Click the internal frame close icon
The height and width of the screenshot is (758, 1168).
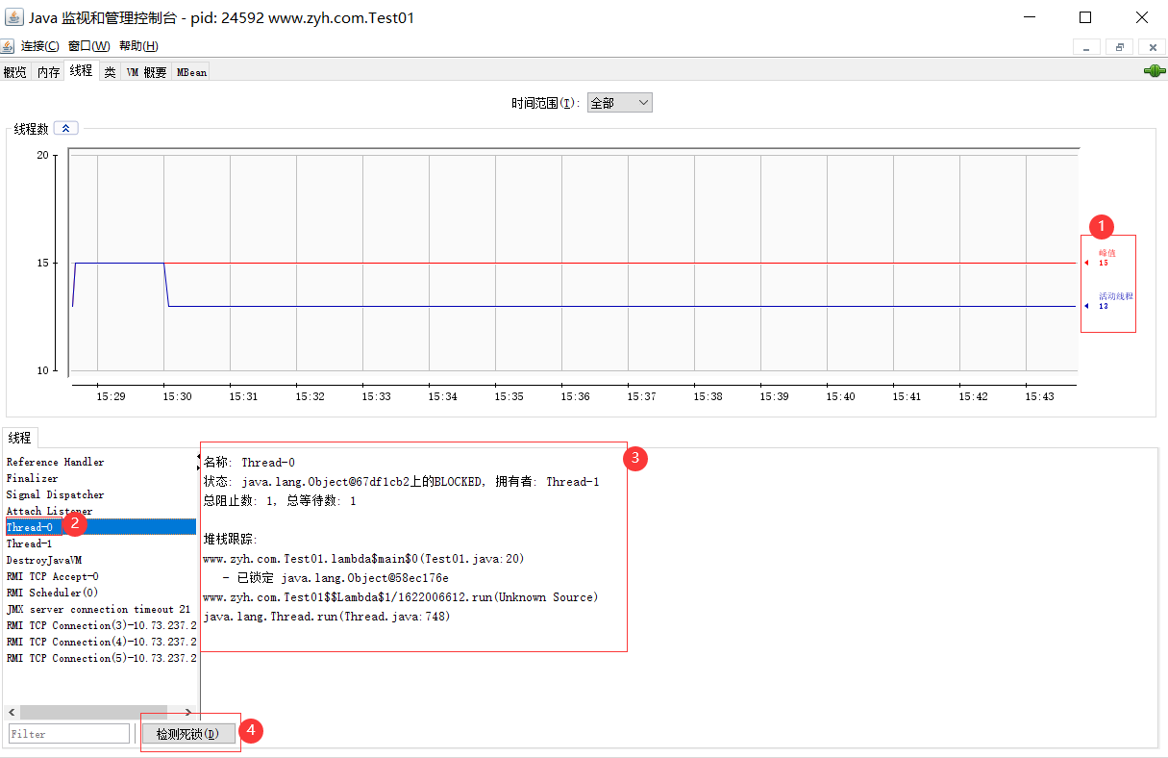click(1152, 46)
